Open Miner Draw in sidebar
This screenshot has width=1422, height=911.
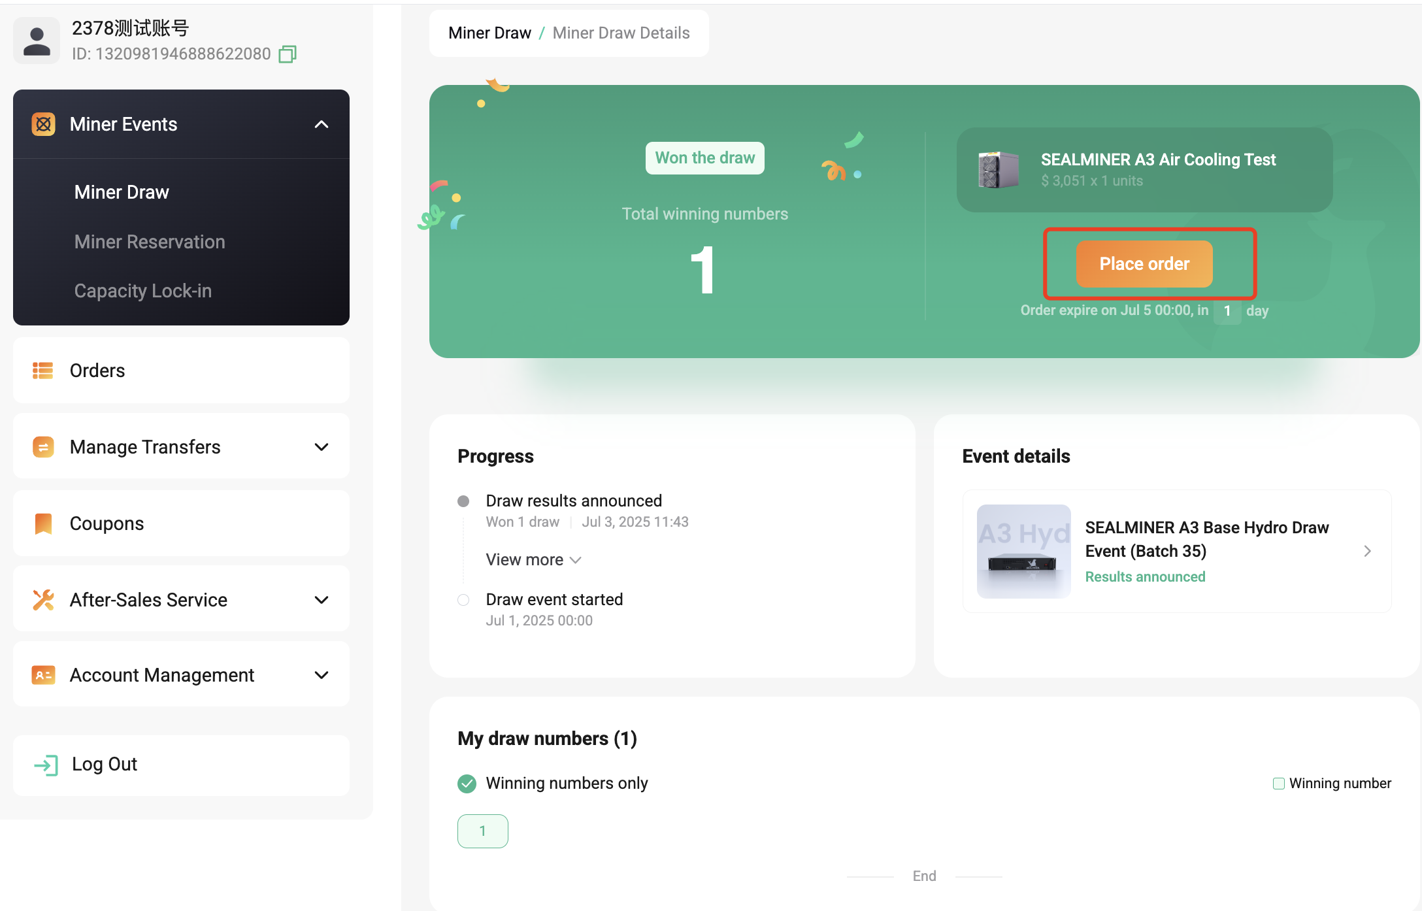tap(122, 192)
